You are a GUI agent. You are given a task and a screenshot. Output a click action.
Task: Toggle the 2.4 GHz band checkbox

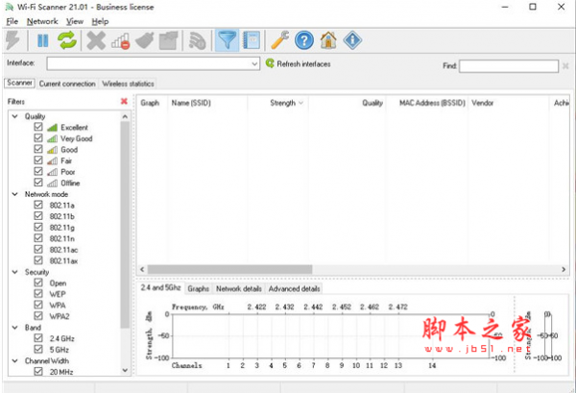coord(38,338)
